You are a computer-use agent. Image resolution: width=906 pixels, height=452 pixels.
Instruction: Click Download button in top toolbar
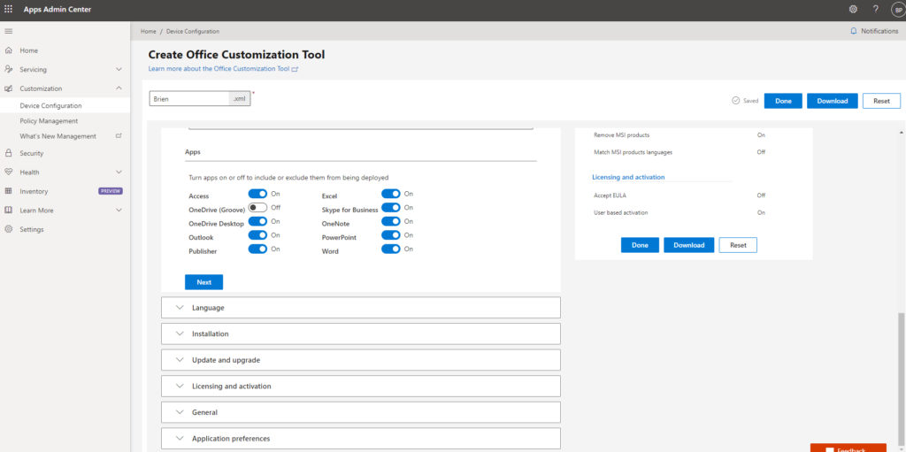click(832, 101)
